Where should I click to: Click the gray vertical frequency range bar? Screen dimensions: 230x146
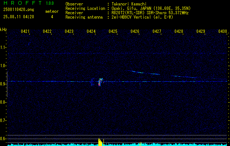[x=7, y=84]
